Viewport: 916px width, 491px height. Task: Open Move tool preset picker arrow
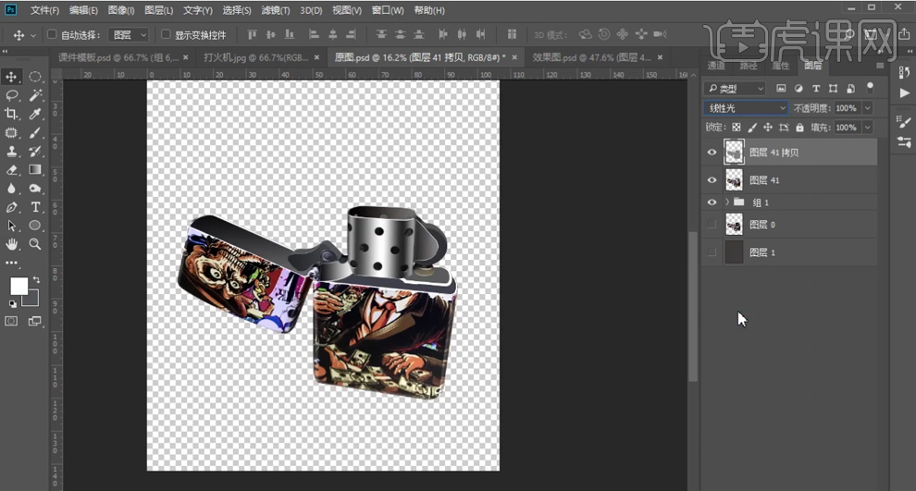point(33,35)
